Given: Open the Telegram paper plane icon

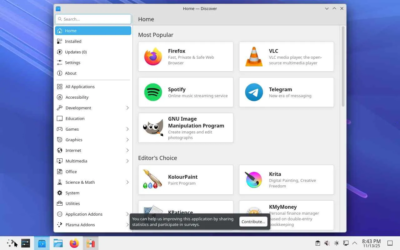Looking at the screenshot, I should (254, 92).
